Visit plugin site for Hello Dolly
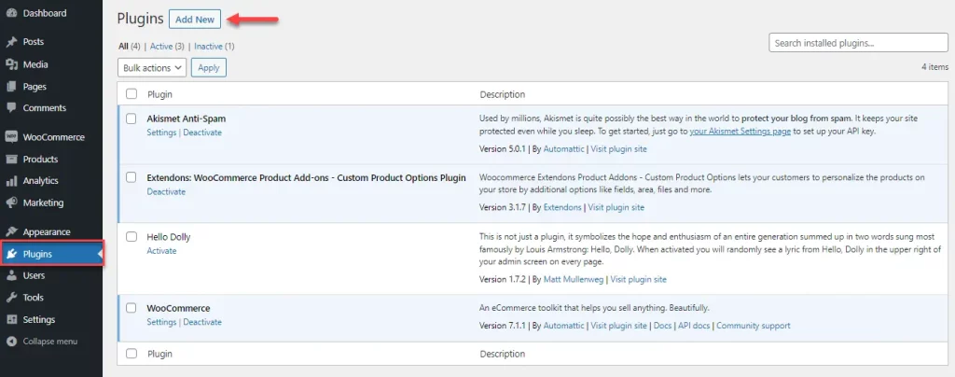 [x=638, y=280]
